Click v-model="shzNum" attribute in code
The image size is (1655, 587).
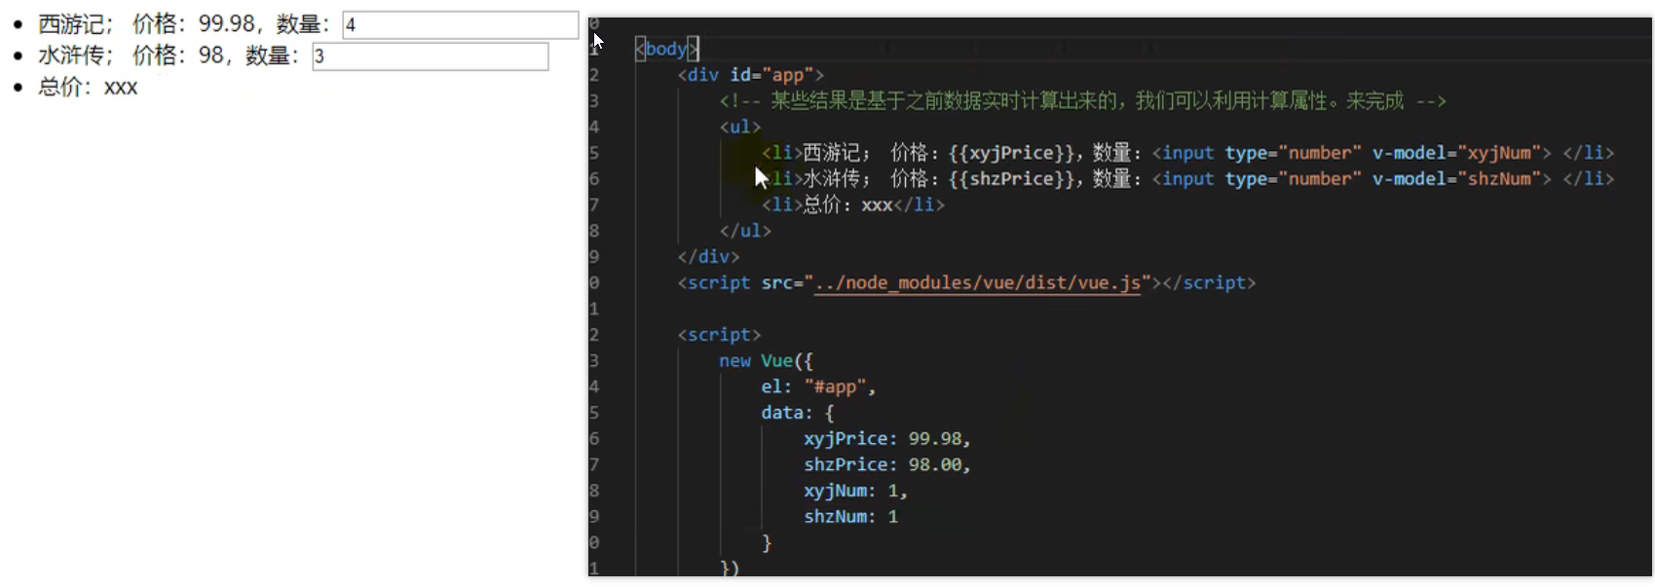coord(1456,179)
